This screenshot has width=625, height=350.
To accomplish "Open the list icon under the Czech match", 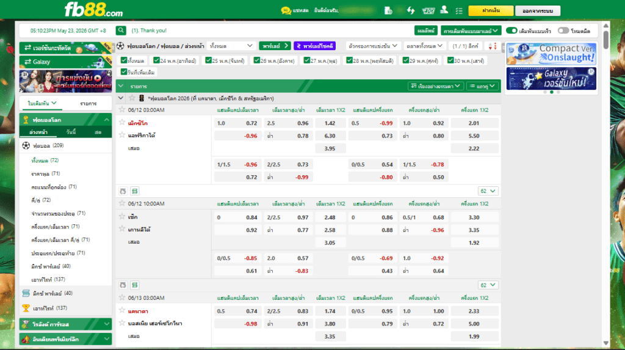I will coord(135,285).
